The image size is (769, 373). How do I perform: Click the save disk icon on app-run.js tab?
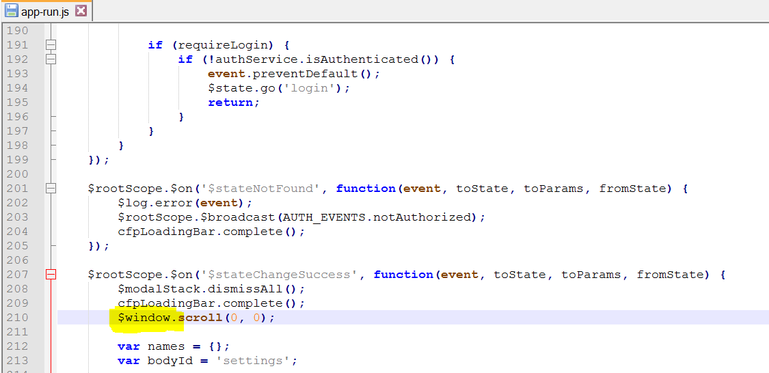click(12, 11)
